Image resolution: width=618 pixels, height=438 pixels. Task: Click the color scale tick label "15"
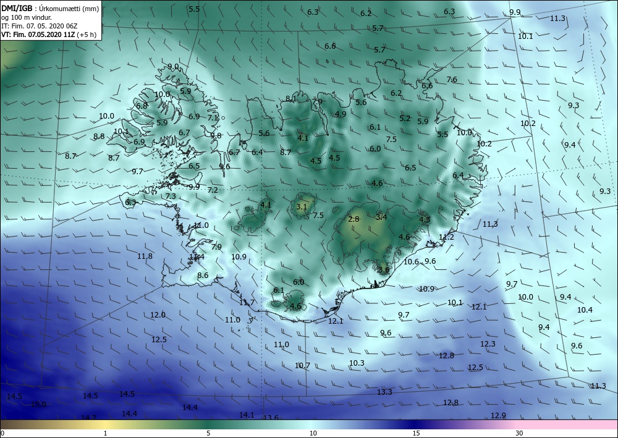(416, 433)
